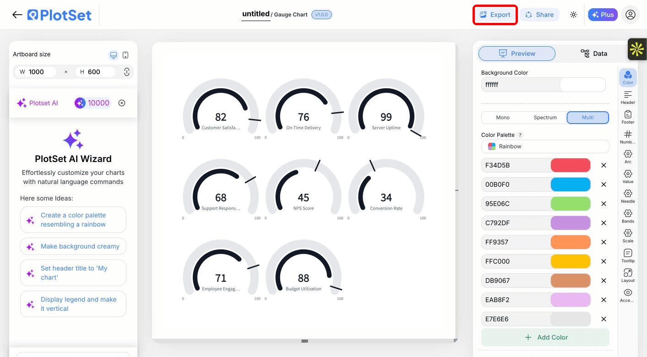Select mobile artboard size mode
Screen dimensions: 647x357
click(x=125, y=55)
